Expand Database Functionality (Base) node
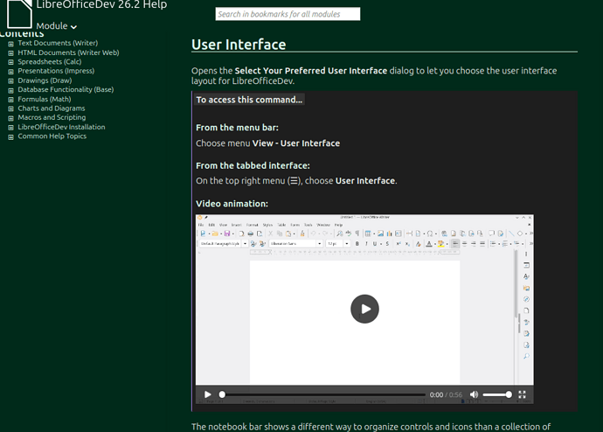The image size is (603, 432). pyautogui.click(x=10, y=90)
